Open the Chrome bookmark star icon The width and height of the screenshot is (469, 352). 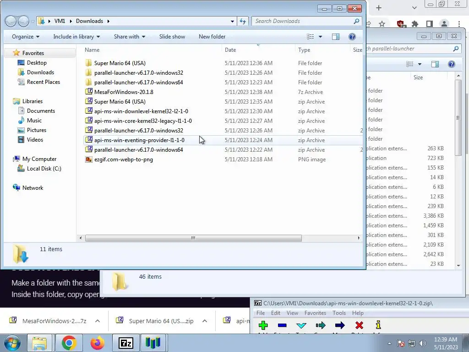pos(382,24)
